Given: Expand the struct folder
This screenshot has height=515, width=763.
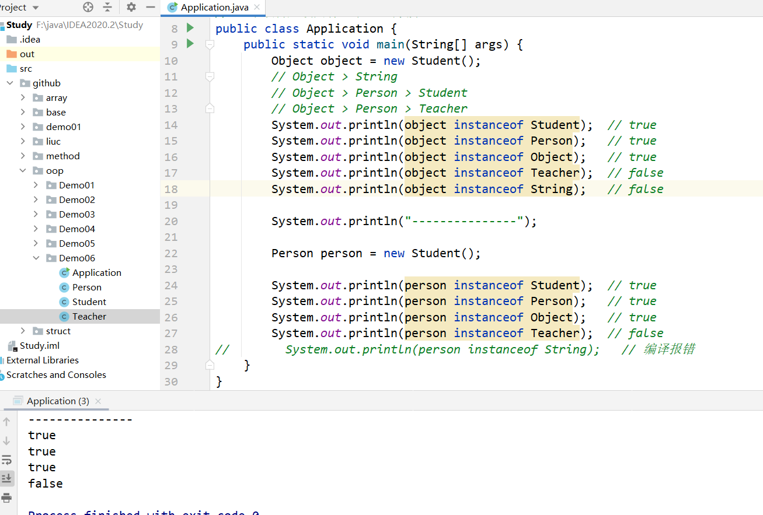Looking at the screenshot, I should coord(23,331).
